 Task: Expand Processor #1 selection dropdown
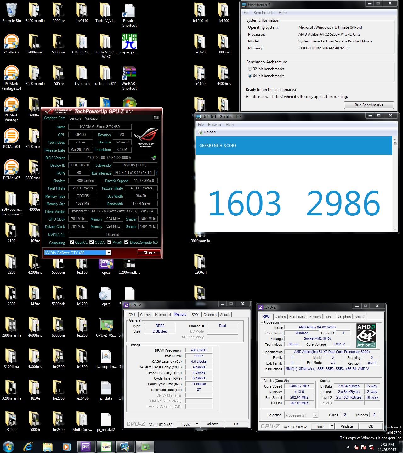click(x=315, y=415)
